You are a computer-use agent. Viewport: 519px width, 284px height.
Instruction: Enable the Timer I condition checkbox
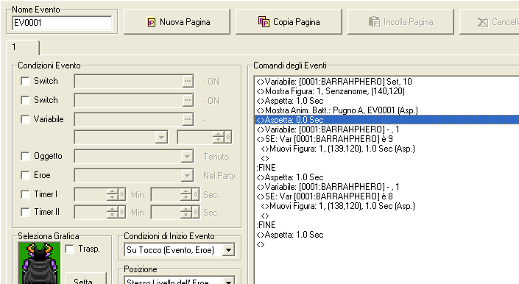25,194
